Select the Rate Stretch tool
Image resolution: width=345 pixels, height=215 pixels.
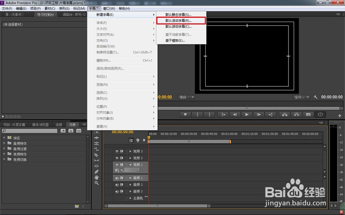96,149
